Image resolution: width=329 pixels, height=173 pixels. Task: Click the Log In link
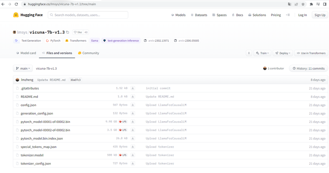tap(302, 15)
